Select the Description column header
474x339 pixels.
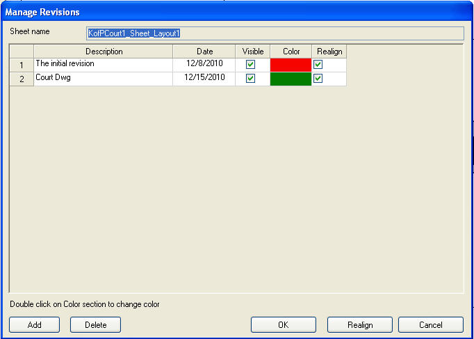(x=104, y=52)
